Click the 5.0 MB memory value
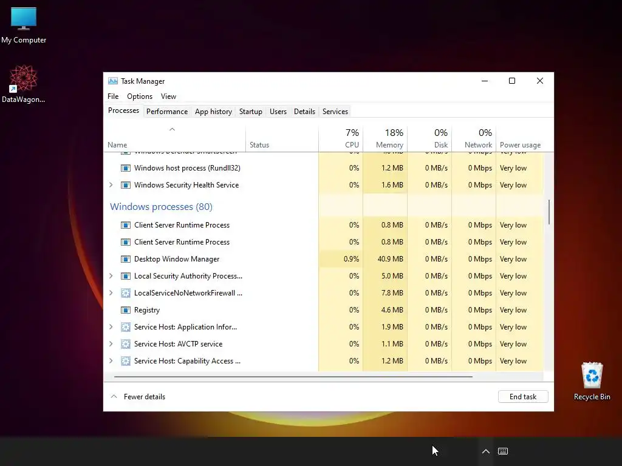This screenshot has height=466, width=622. pos(392,276)
